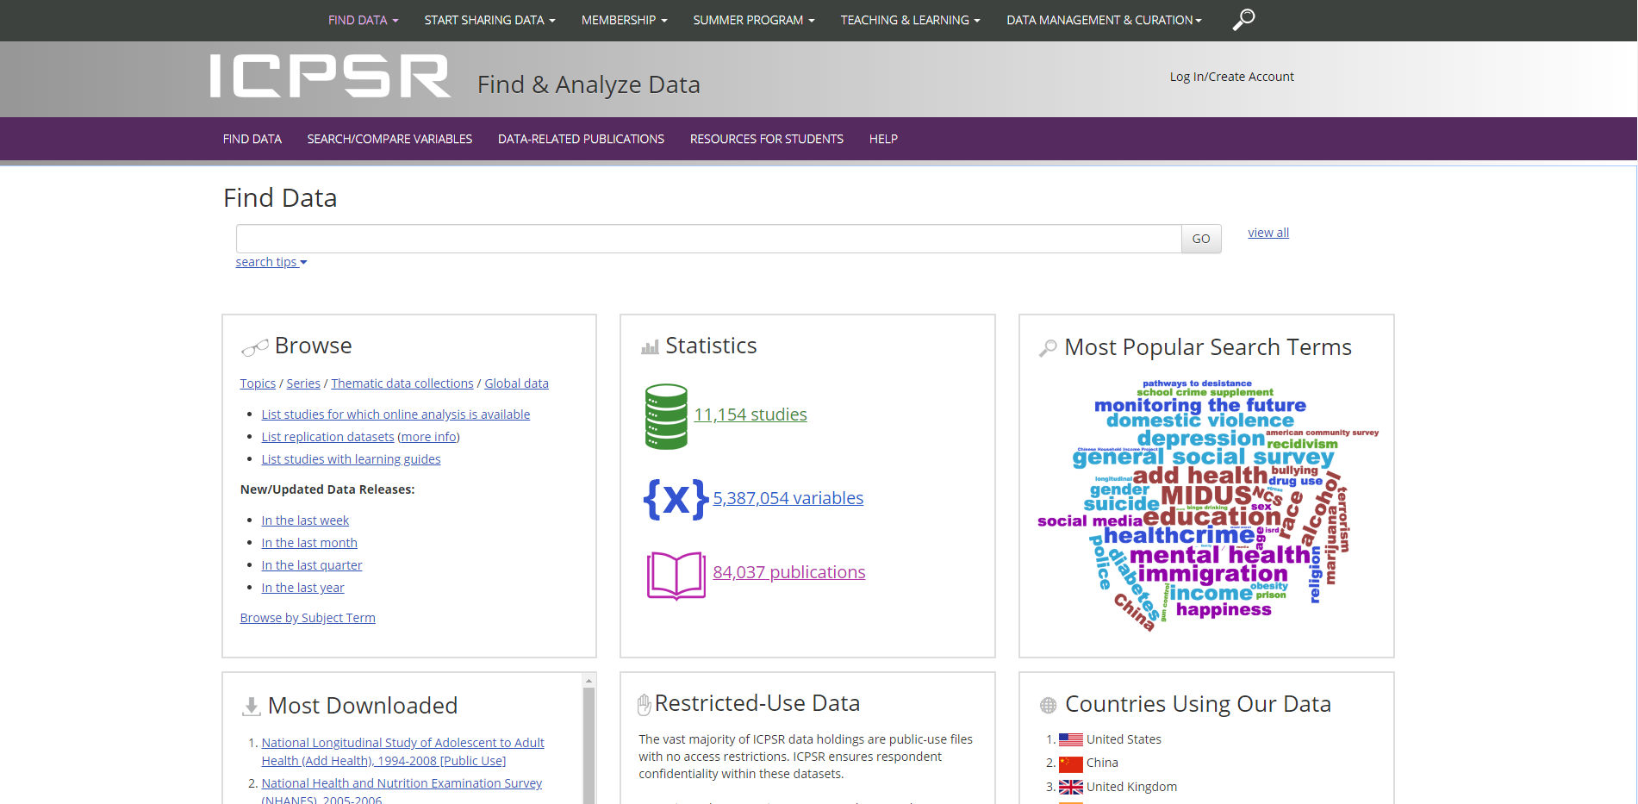Open the FIND DATA top dropdown menu

coord(363,20)
